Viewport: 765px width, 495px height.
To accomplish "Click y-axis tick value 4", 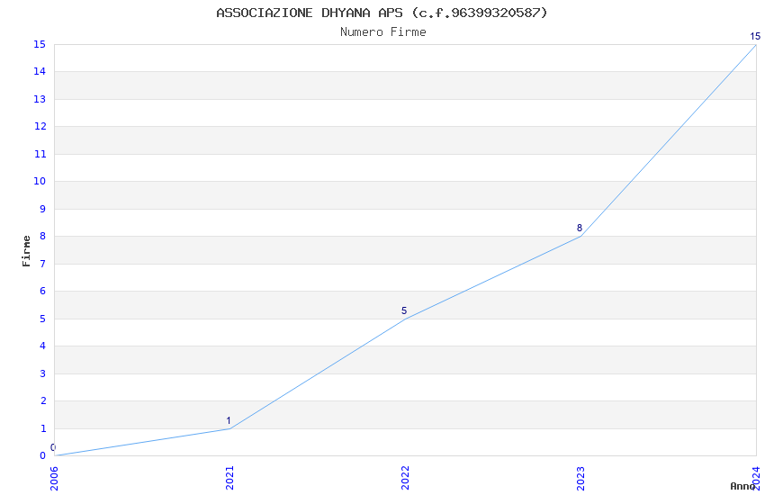I will click(43, 346).
